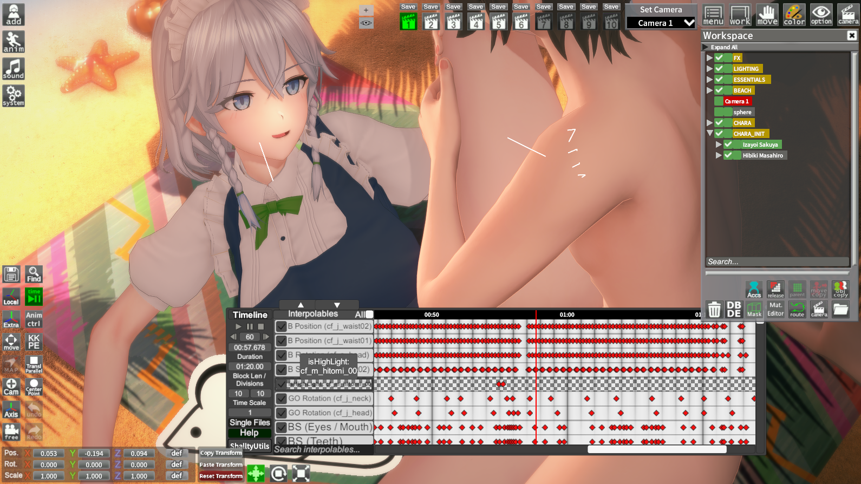Click the release icon in Workspace
This screenshot has height=484, width=861.
pyautogui.click(x=775, y=290)
